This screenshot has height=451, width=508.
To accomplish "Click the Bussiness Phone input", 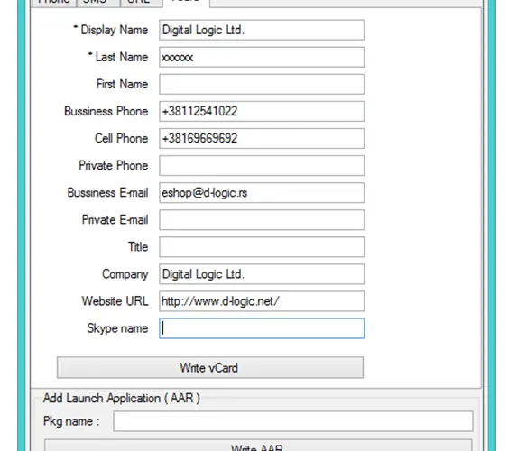I will tap(262, 111).
